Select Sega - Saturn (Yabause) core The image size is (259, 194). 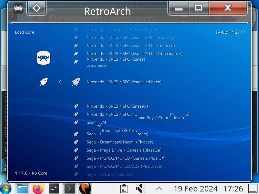click(110, 174)
